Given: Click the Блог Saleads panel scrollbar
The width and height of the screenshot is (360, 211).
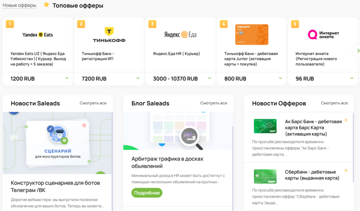Looking at the screenshot, I should 233,168.
